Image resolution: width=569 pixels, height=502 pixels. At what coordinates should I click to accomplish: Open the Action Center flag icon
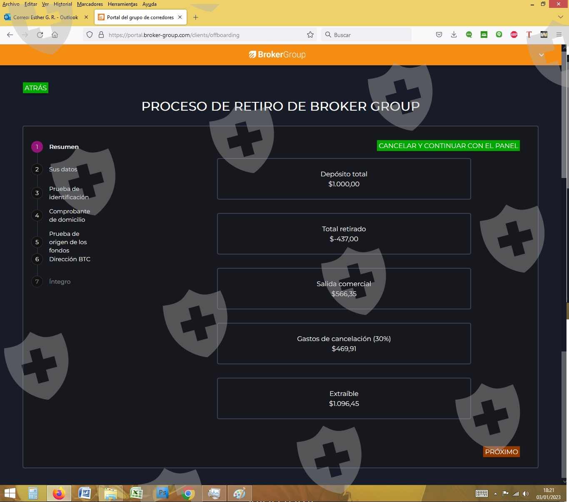click(506, 494)
